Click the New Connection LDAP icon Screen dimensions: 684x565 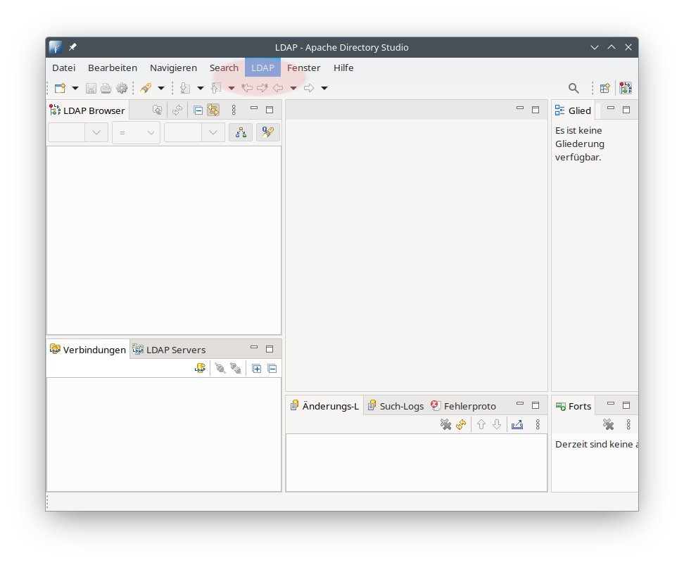(x=201, y=368)
